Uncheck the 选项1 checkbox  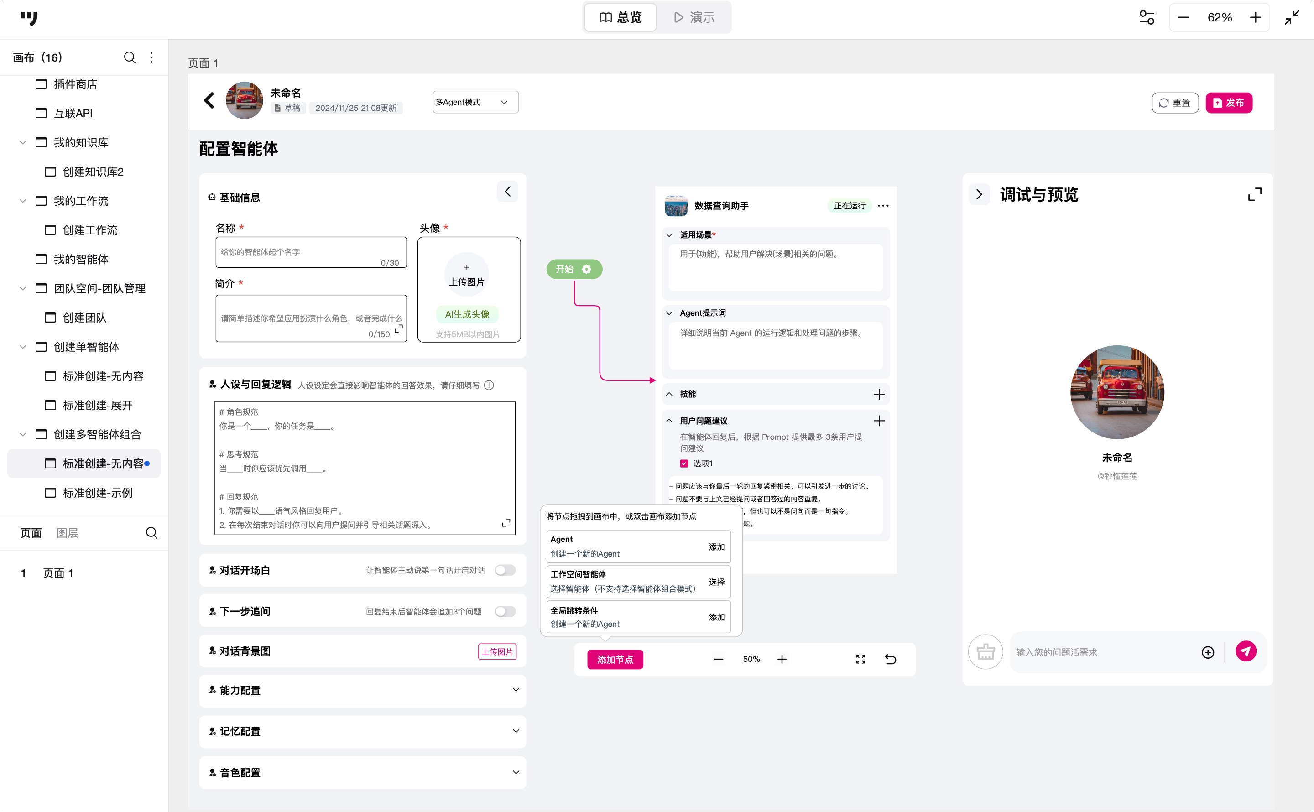683,463
